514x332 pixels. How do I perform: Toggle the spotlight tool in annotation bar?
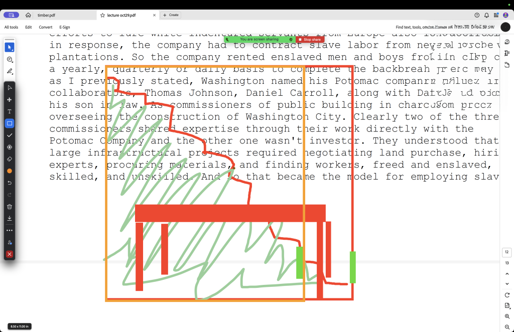point(10,147)
